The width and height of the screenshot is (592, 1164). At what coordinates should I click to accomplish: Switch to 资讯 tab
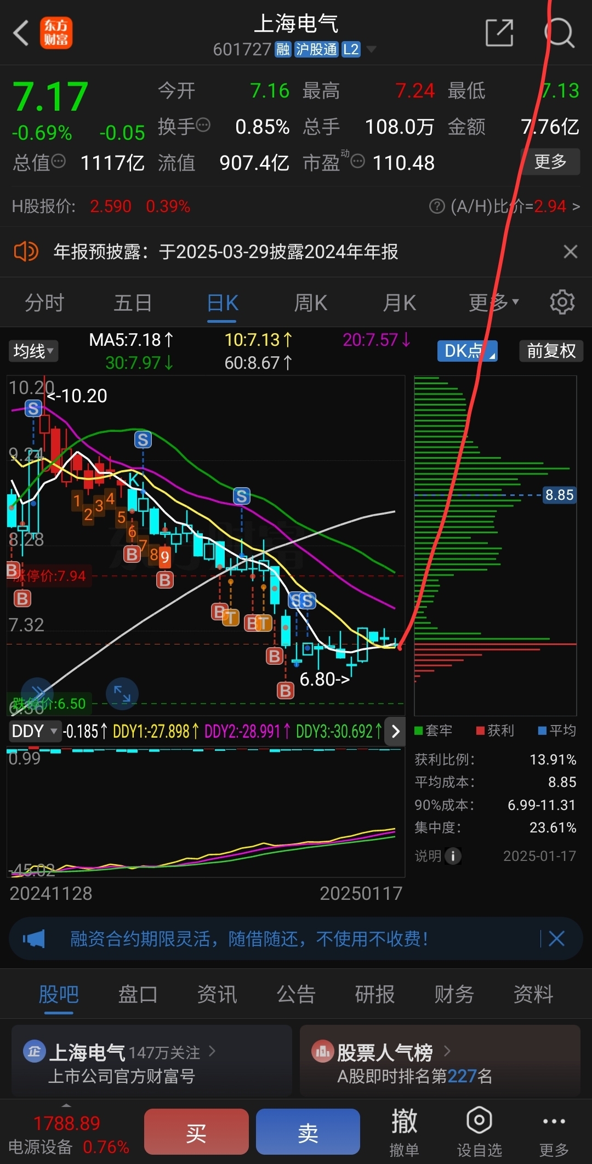tap(217, 994)
